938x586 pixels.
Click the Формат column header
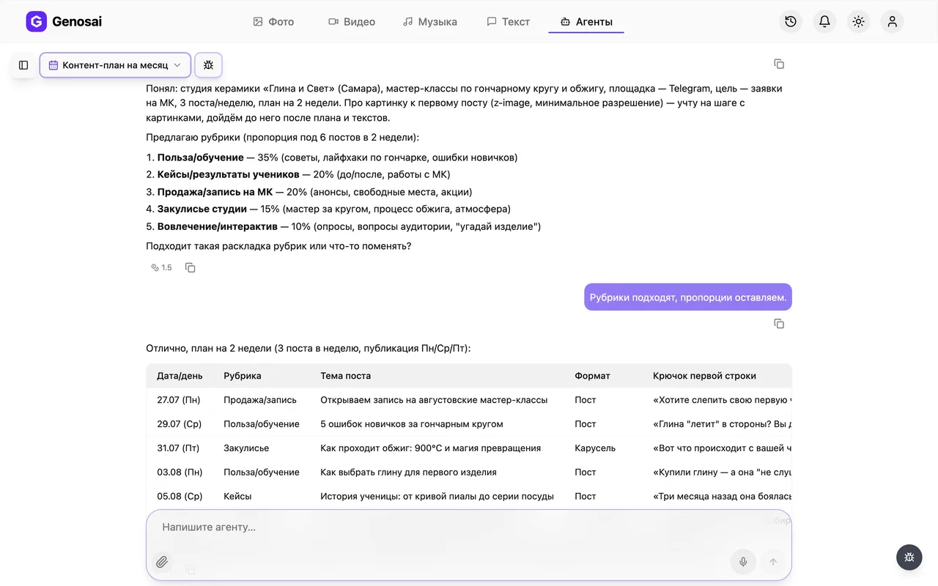tap(592, 376)
